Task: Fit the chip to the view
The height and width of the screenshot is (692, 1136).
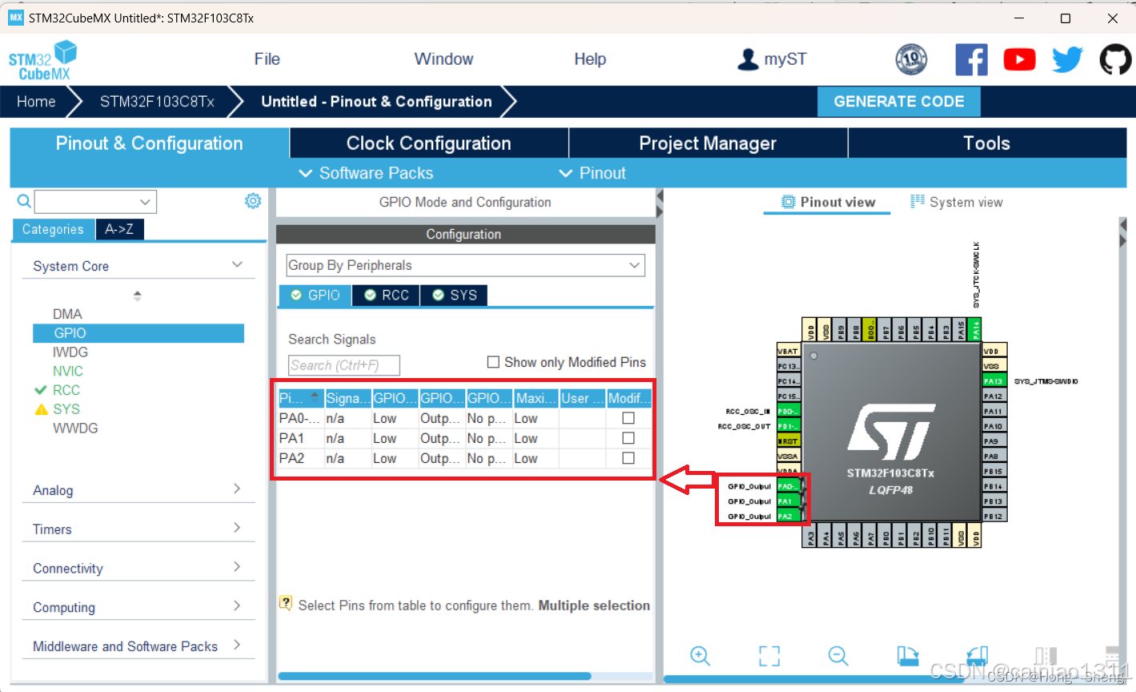Action: (769, 656)
